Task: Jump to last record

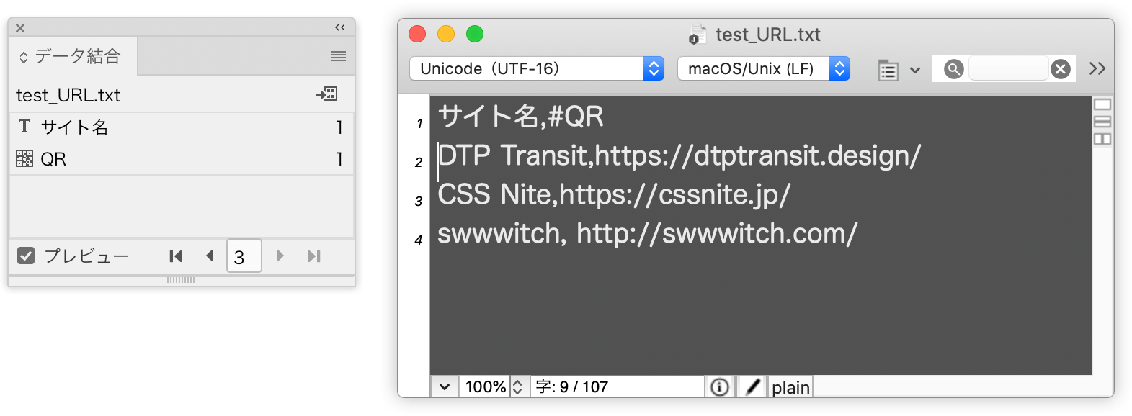Action: (x=314, y=256)
